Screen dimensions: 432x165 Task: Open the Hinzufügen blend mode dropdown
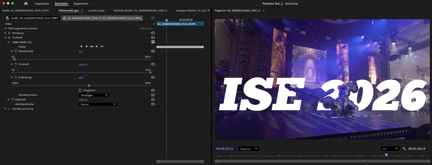(x=94, y=95)
